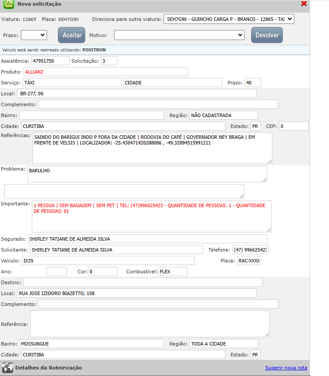Click the destination Estado field PR

255,355
